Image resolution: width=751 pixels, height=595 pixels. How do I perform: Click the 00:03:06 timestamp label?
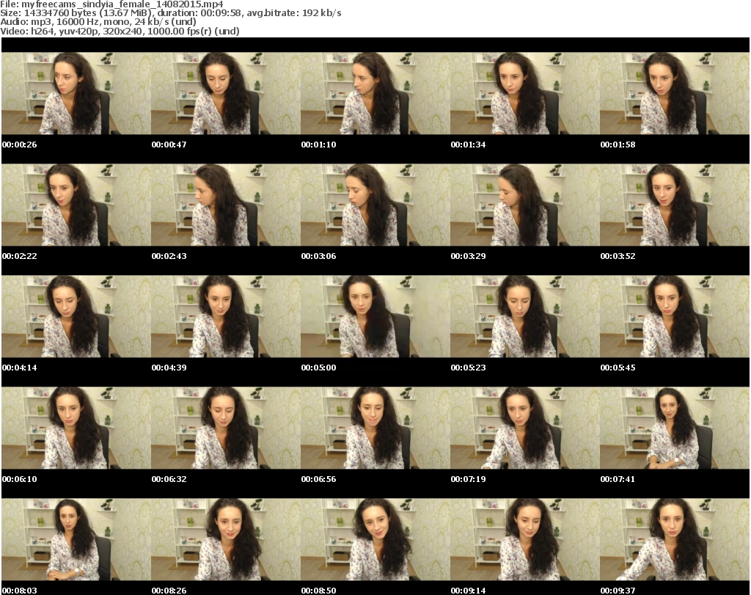point(318,256)
